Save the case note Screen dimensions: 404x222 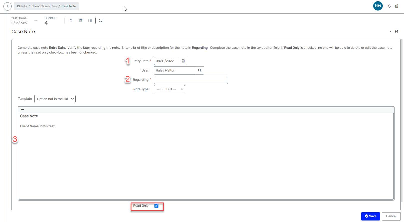click(x=370, y=216)
